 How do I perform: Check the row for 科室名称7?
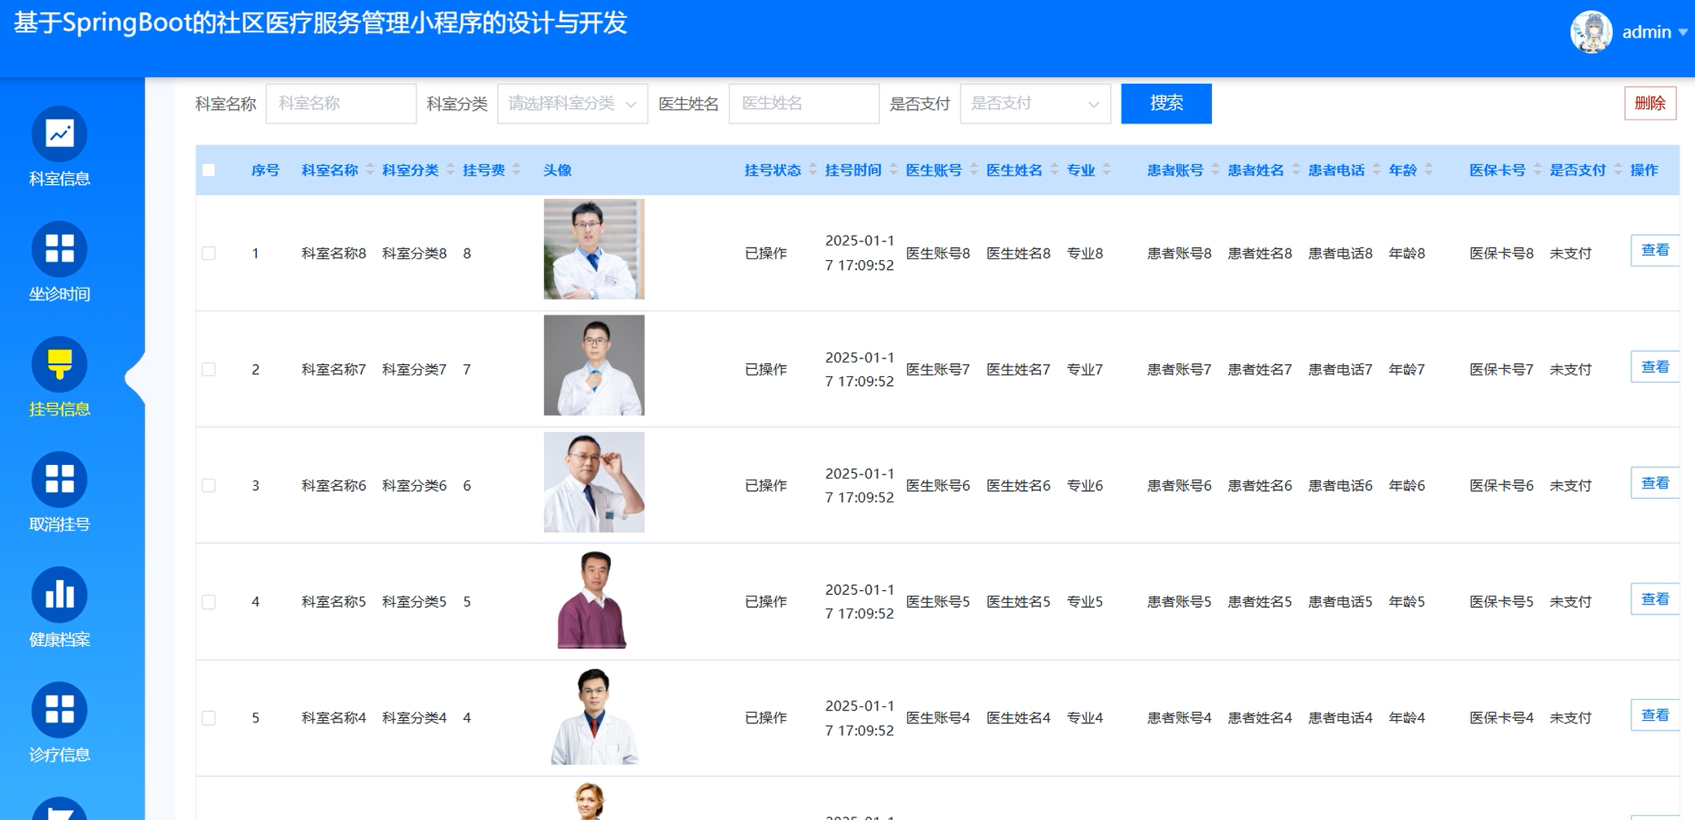coord(209,370)
